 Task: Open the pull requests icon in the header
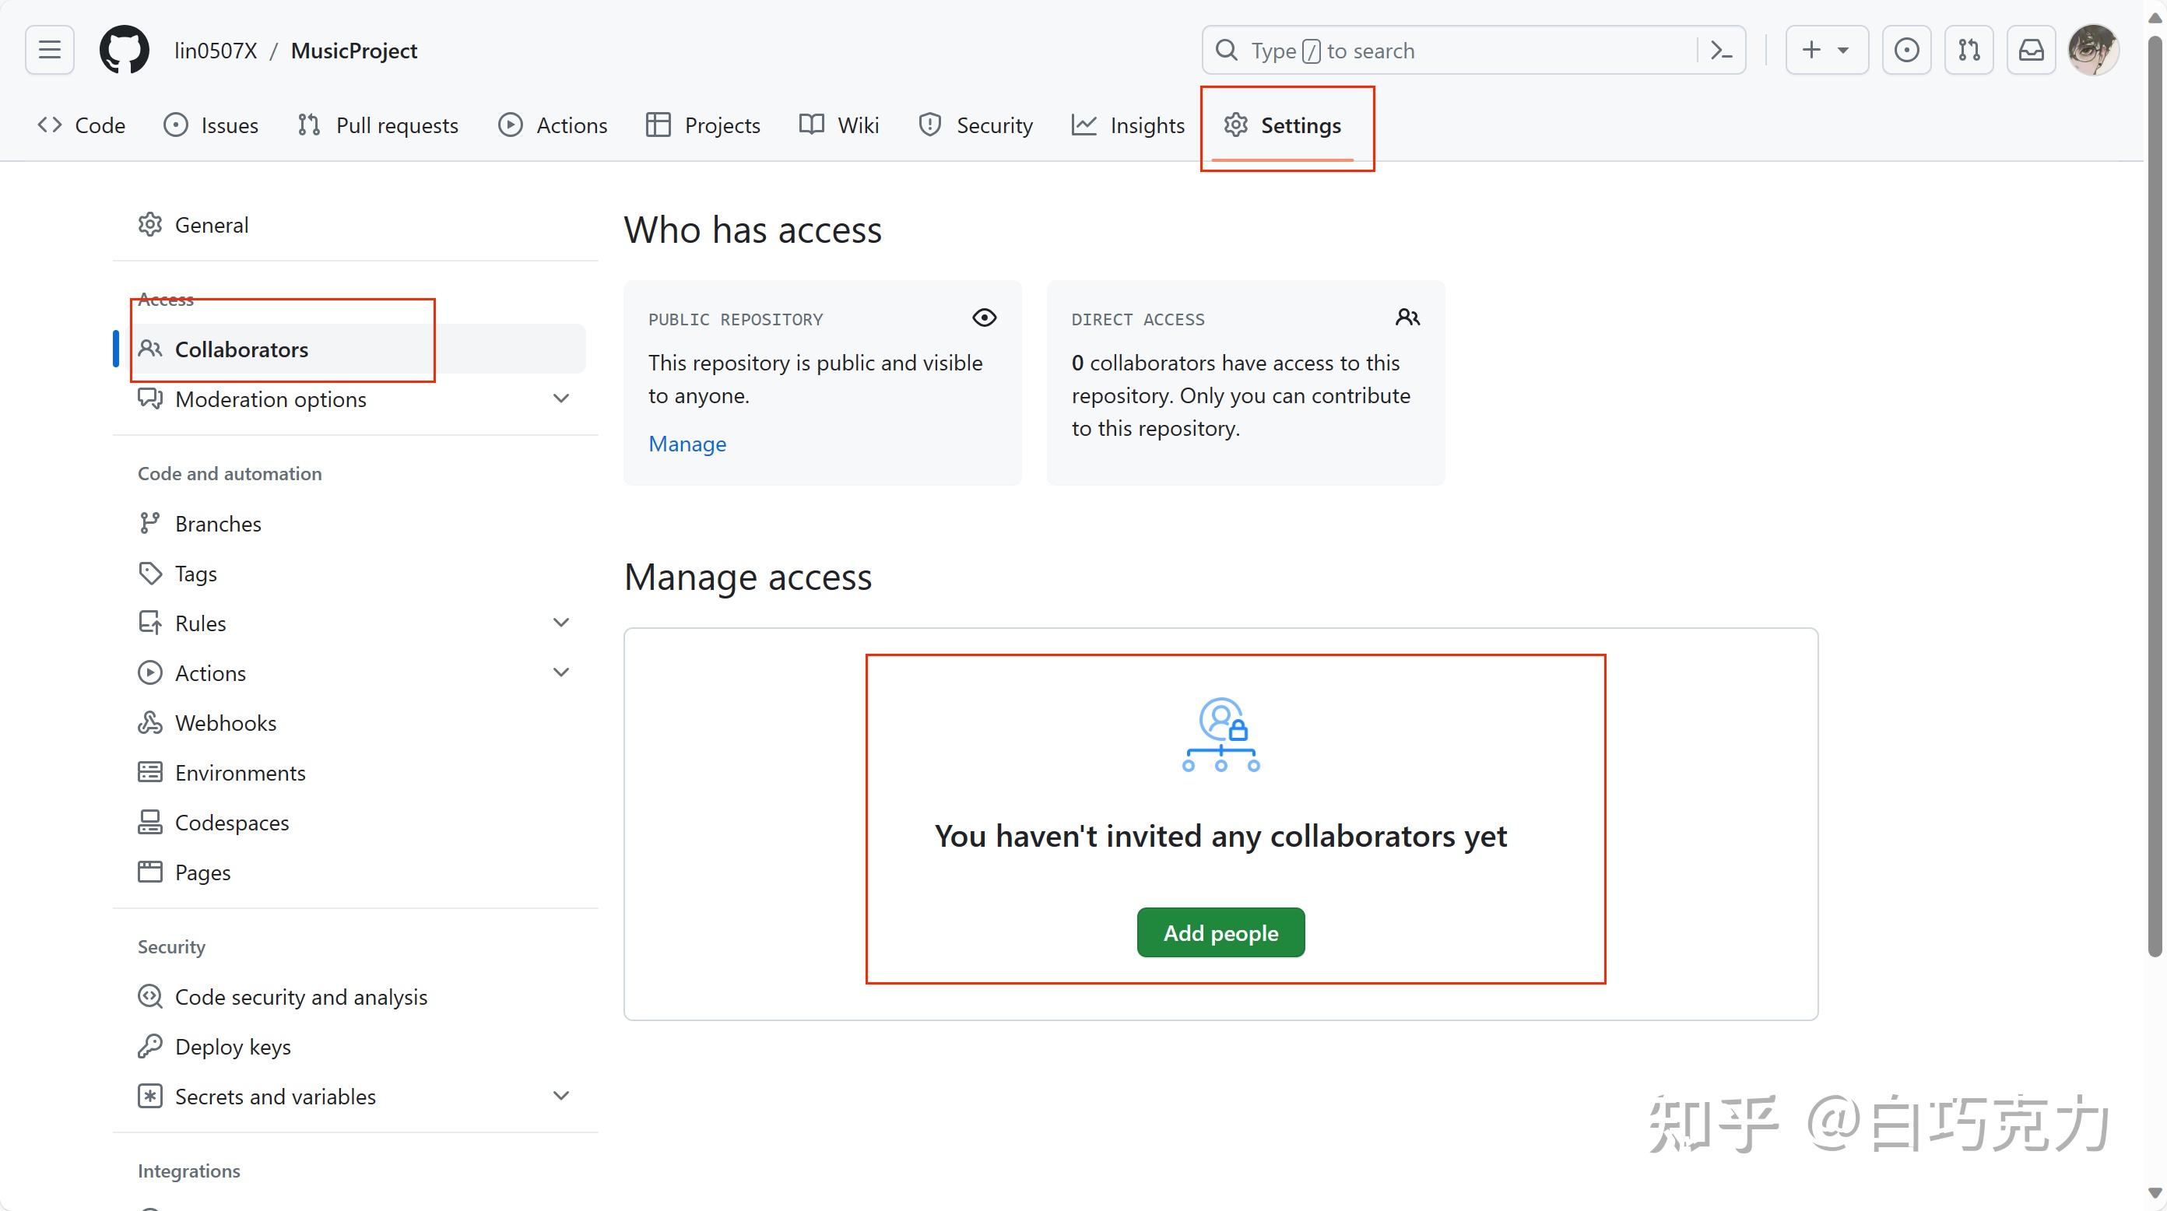(x=1969, y=50)
